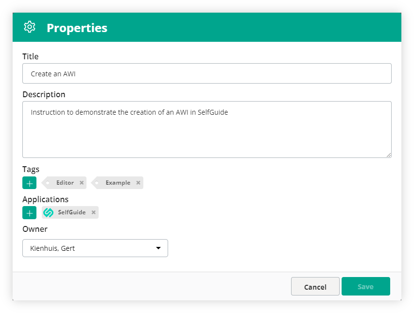Click the gear icon beside Properties heading
Viewport: 414px width, 313px height.
point(30,27)
